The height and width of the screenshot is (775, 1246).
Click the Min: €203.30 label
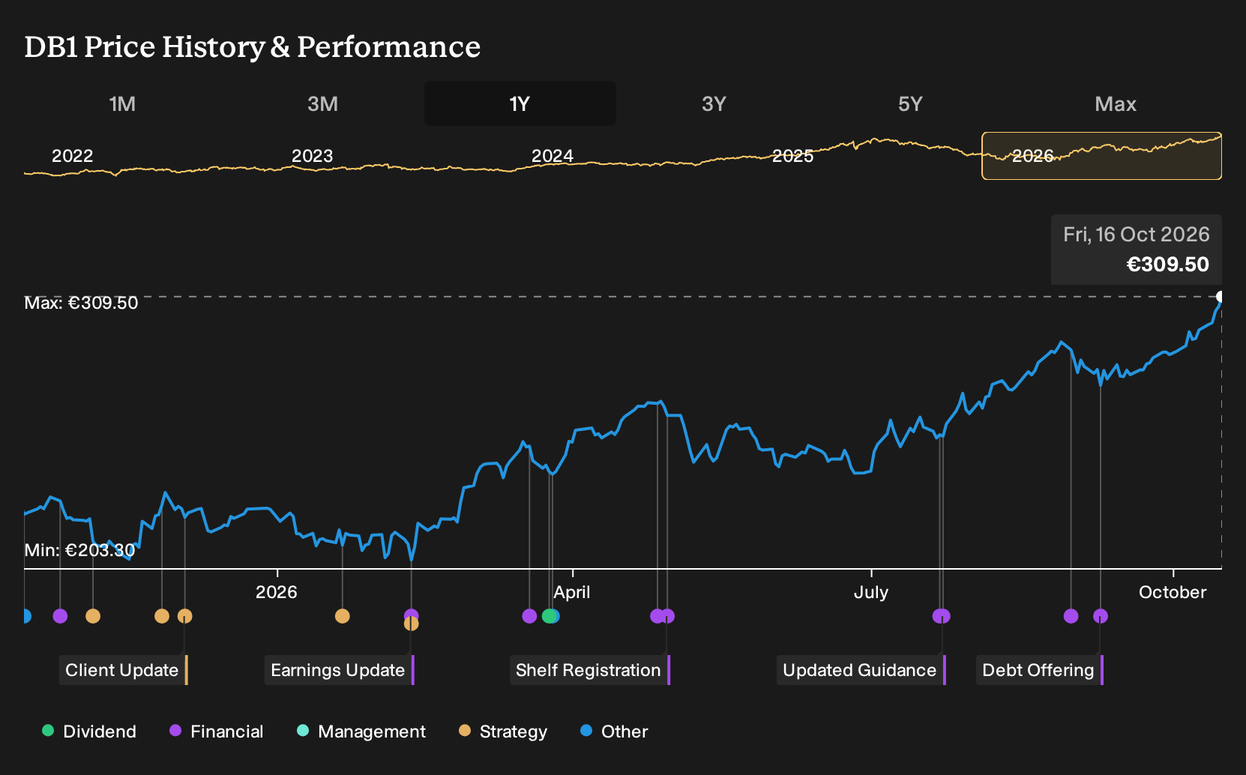pyautogui.click(x=79, y=550)
